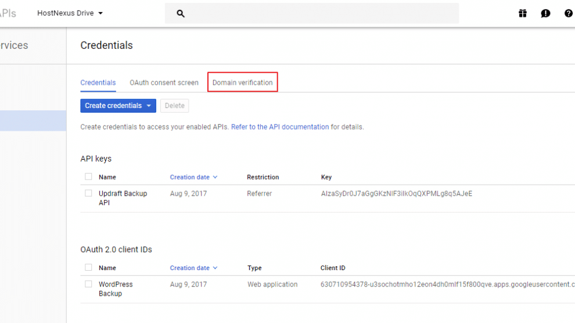Click inside the top search field
The height and width of the screenshot is (323, 575).
pos(312,13)
